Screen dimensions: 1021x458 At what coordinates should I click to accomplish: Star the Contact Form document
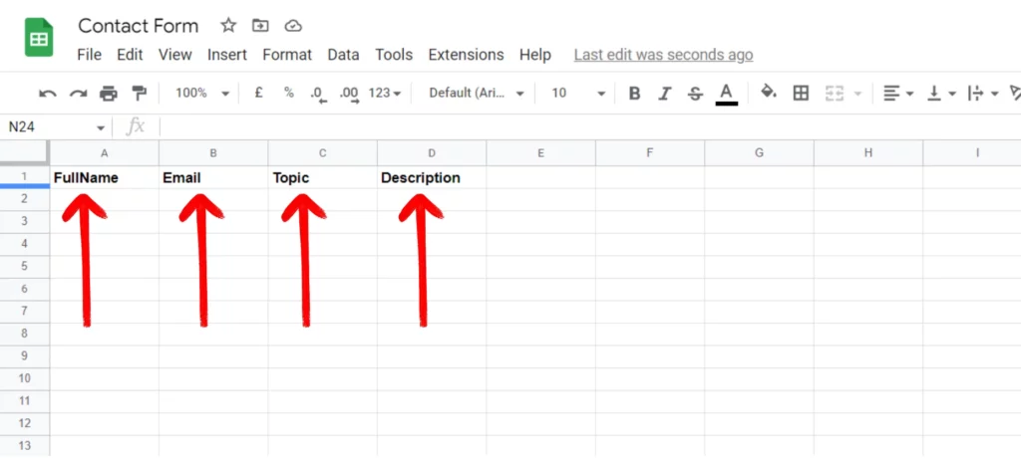coord(228,25)
